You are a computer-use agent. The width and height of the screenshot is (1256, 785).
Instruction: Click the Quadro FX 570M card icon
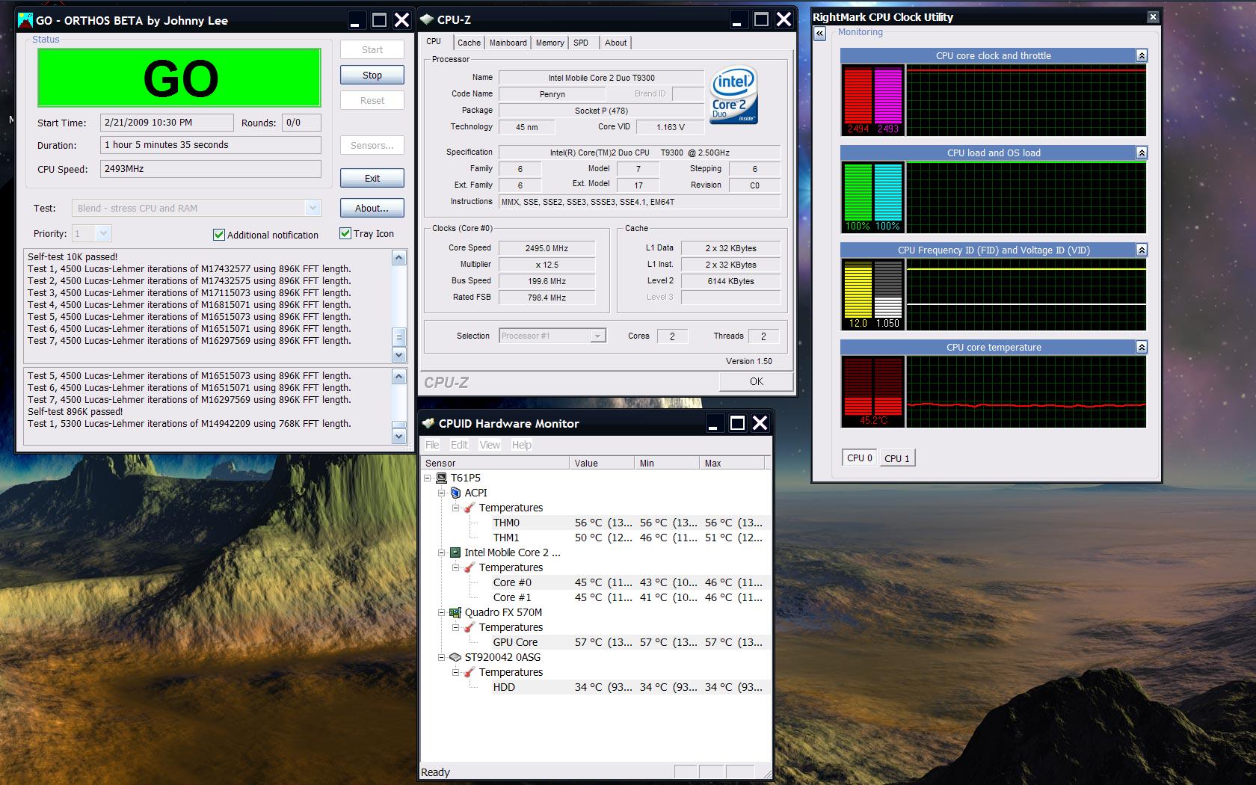pyautogui.click(x=455, y=612)
